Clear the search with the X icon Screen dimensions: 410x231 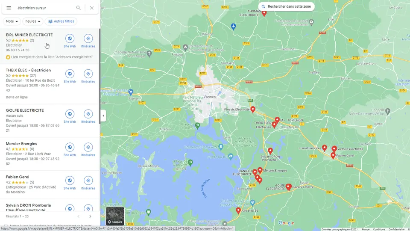tap(92, 8)
